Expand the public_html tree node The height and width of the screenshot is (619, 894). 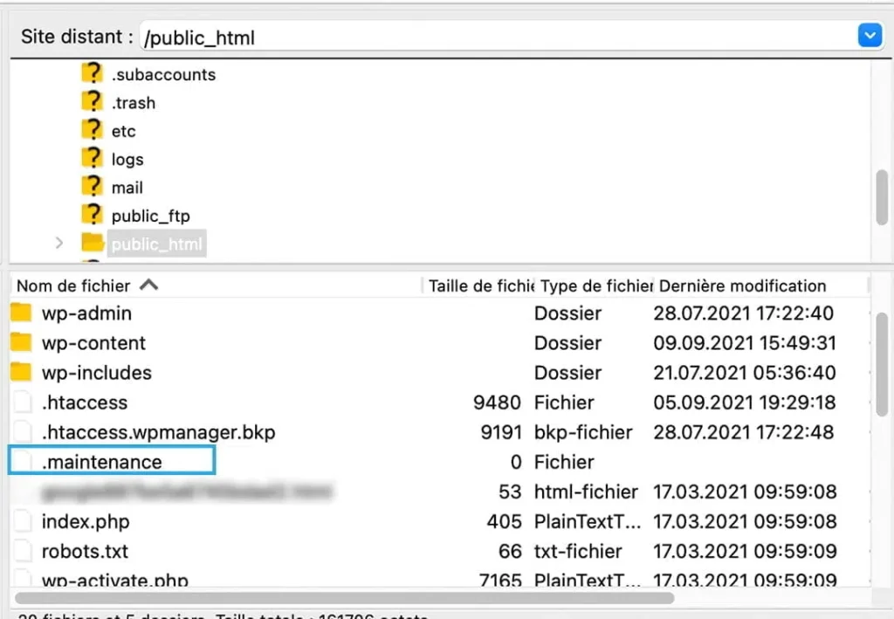point(59,244)
